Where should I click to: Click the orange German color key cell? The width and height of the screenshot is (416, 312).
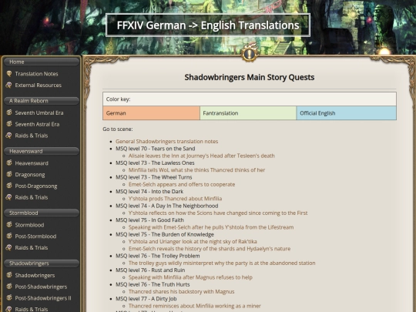pos(151,113)
